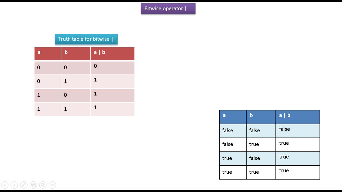Go to the previous slide

coord(5,185)
